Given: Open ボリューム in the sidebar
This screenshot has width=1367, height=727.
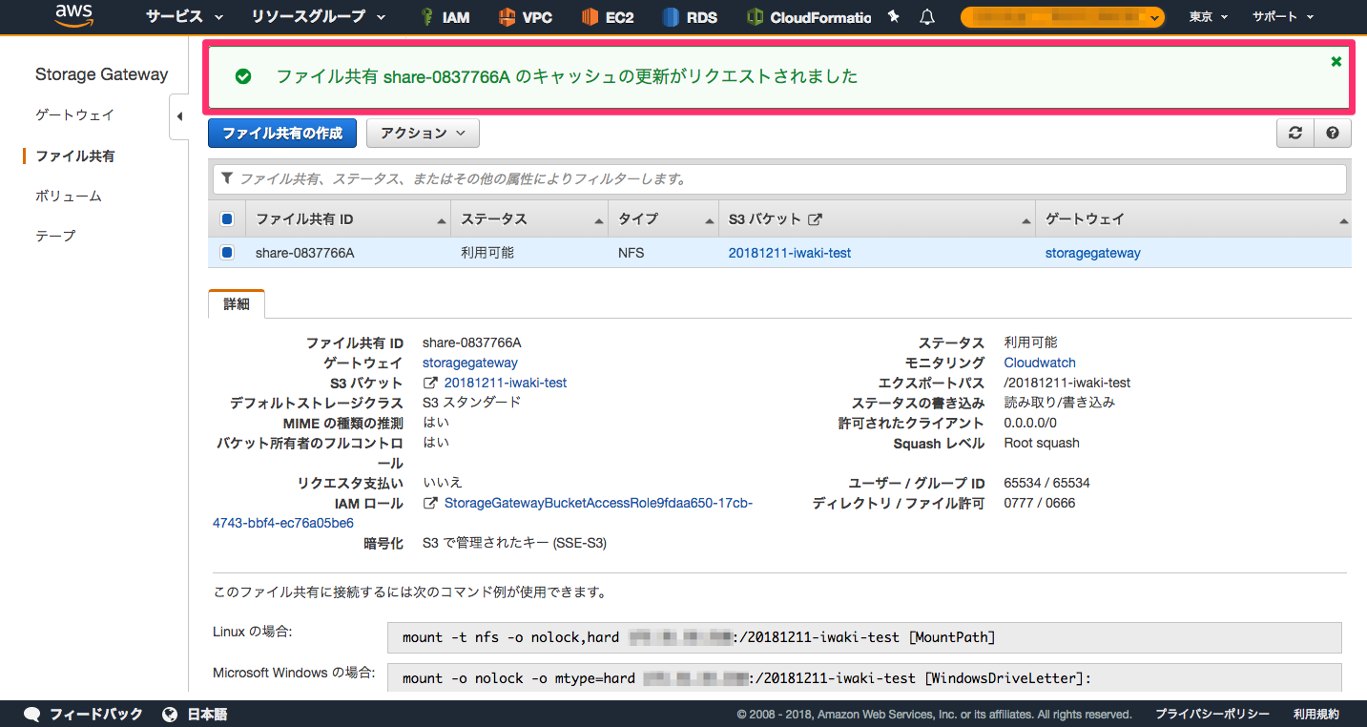Looking at the screenshot, I should tap(69, 196).
